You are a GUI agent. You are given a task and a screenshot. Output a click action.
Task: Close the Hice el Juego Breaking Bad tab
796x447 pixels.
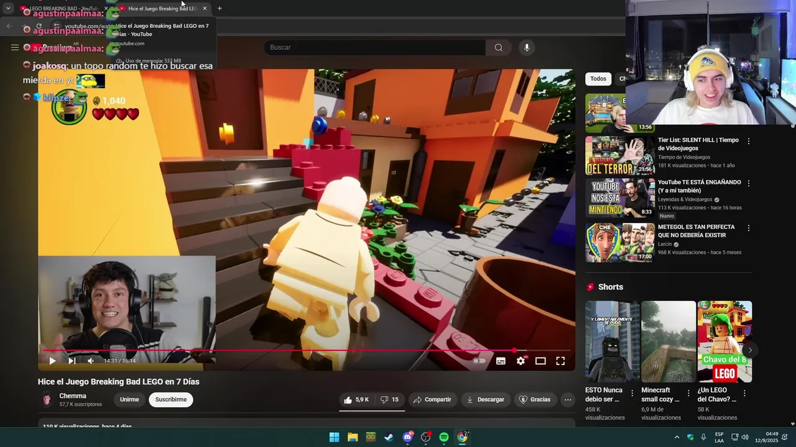coord(205,9)
